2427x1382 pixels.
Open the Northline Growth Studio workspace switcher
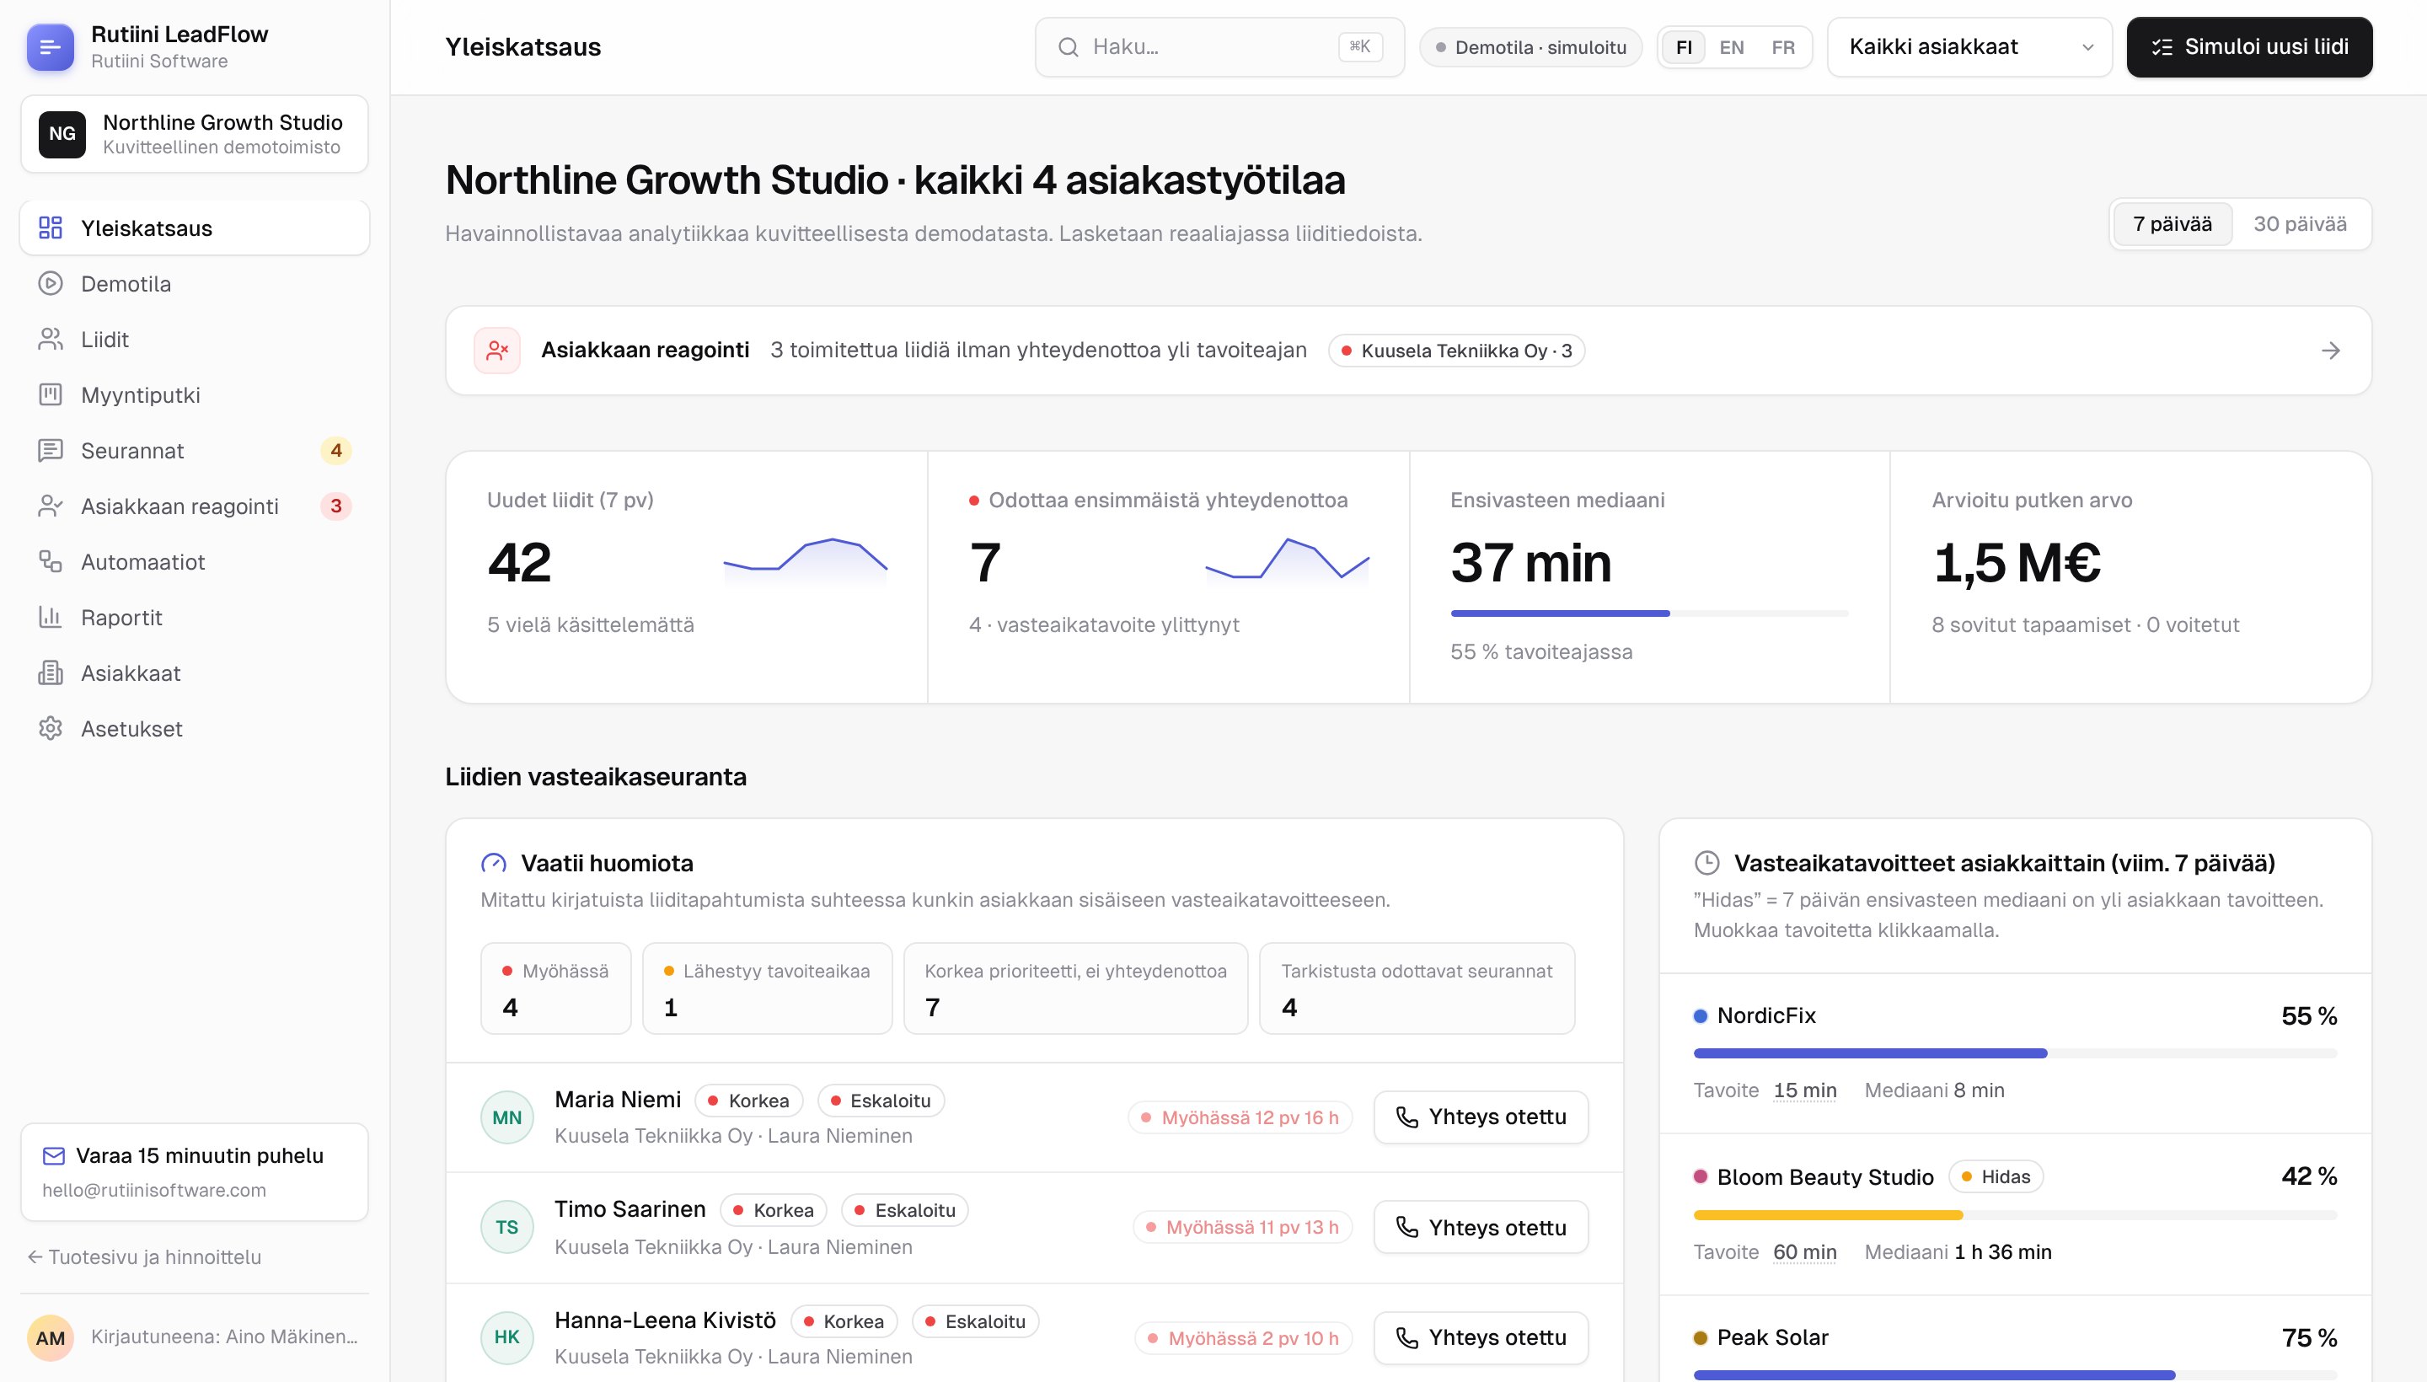tap(195, 134)
